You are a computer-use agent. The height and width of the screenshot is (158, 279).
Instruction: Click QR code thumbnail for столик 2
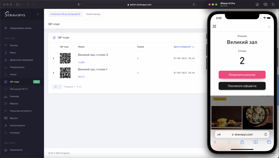coord(65,58)
